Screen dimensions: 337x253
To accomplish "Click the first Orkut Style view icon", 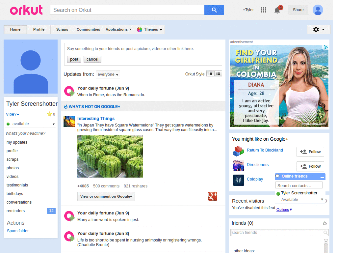I will click(210, 73).
